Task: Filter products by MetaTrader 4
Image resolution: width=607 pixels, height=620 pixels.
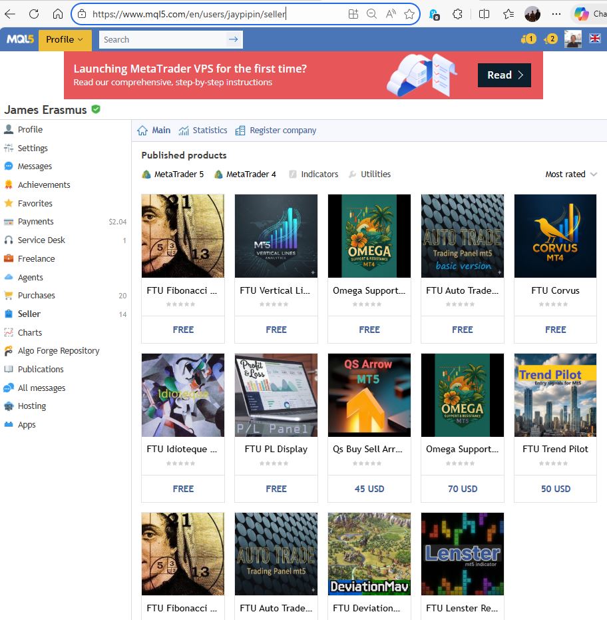Action: pyautogui.click(x=245, y=174)
